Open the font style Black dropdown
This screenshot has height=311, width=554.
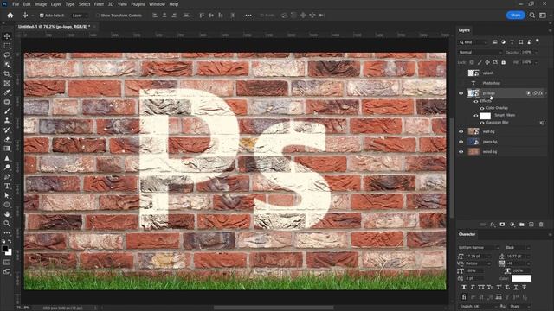click(x=518, y=248)
